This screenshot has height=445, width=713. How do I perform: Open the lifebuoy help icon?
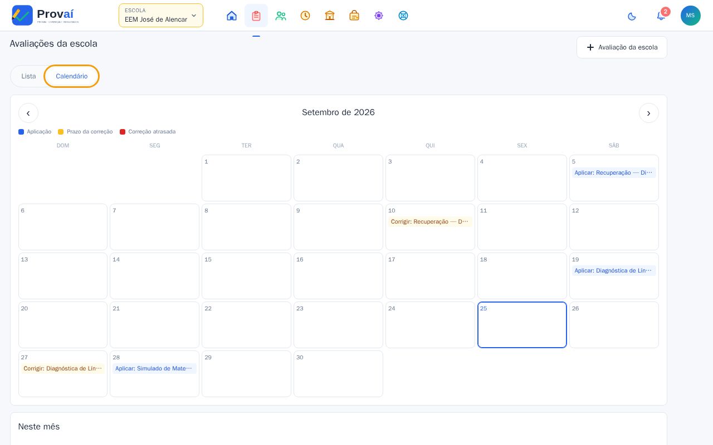pos(403,16)
